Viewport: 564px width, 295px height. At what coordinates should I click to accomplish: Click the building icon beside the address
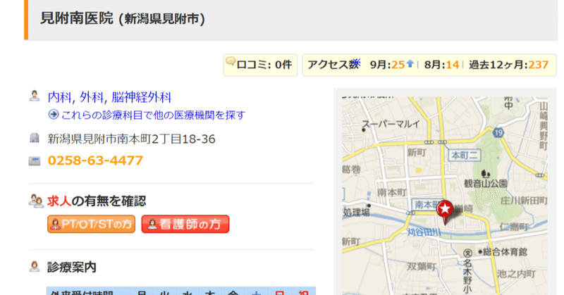[35, 137]
